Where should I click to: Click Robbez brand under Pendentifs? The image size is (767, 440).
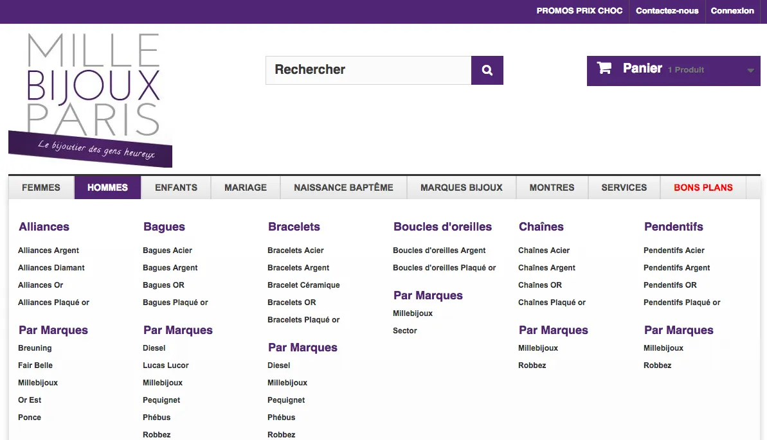point(658,365)
